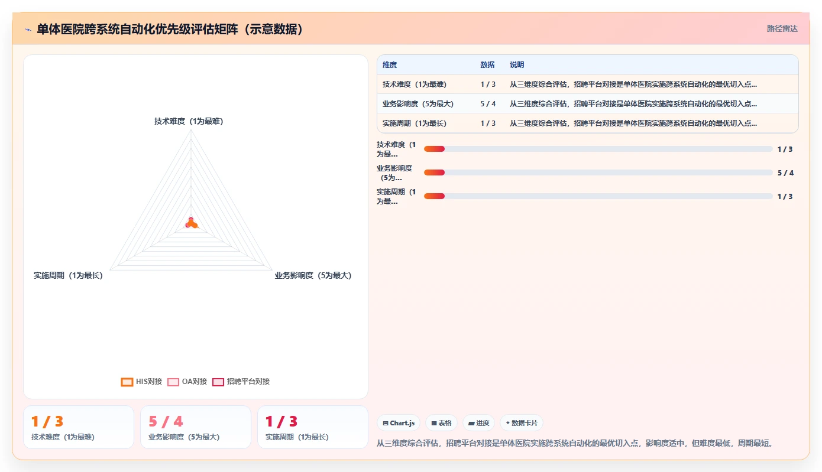
Task: Select the 表格 tag
Action: pyautogui.click(x=441, y=423)
